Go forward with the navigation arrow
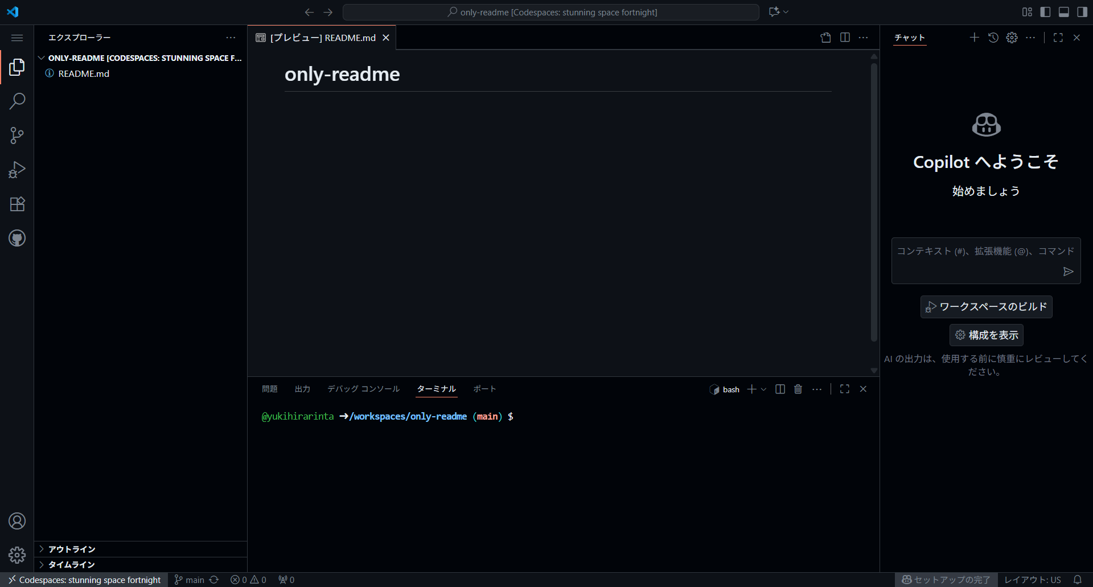1093x587 pixels. click(328, 12)
